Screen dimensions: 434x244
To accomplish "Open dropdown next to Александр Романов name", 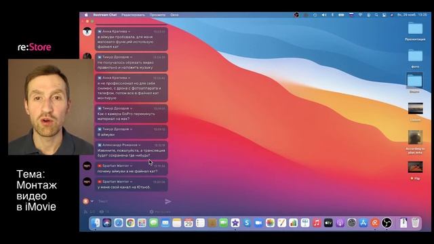I will tap(139, 145).
